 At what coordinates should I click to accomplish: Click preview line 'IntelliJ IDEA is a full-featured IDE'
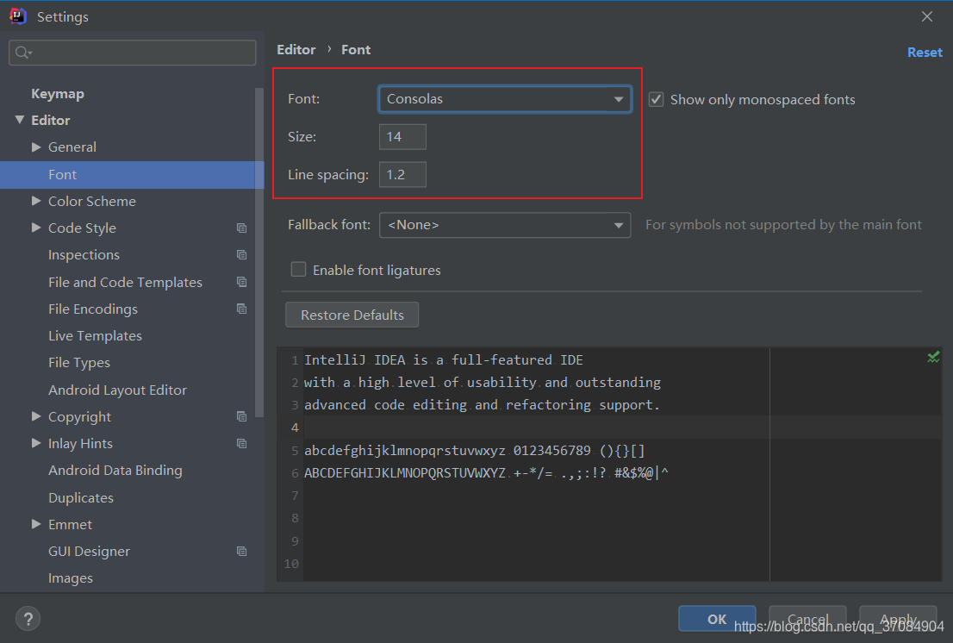tap(443, 359)
